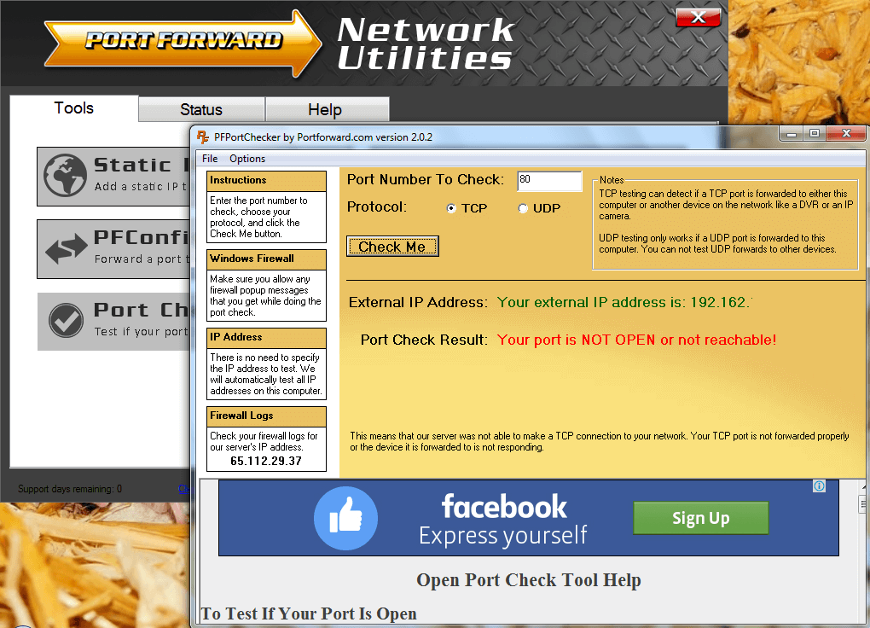Click the Port Checker checkmark icon

(66, 321)
